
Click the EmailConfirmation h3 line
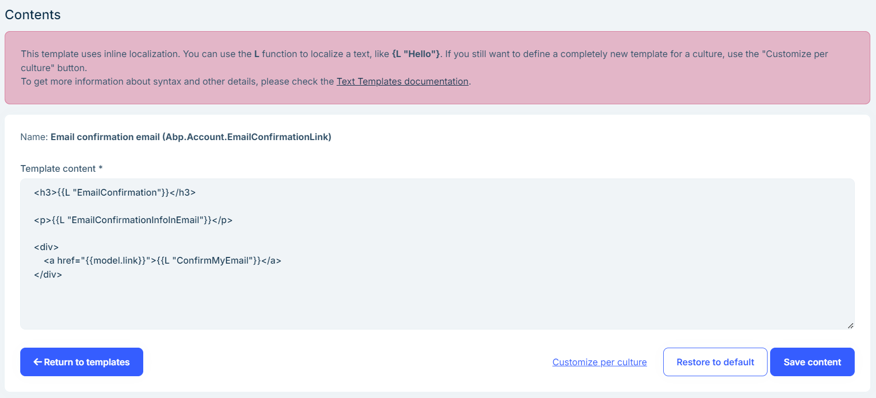pos(115,192)
